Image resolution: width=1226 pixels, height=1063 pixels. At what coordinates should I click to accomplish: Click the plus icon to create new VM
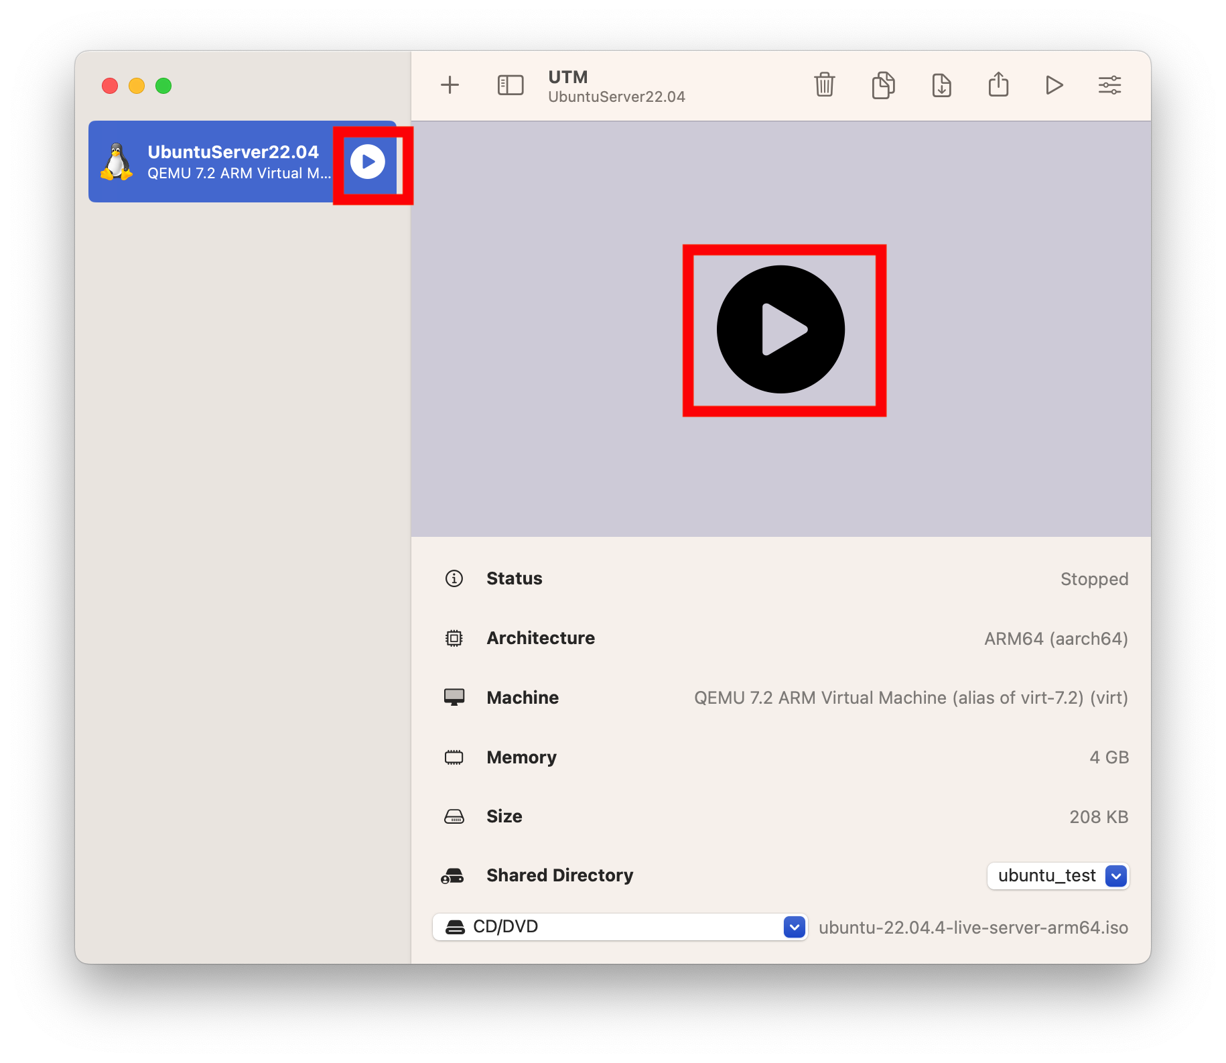tap(450, 85)
